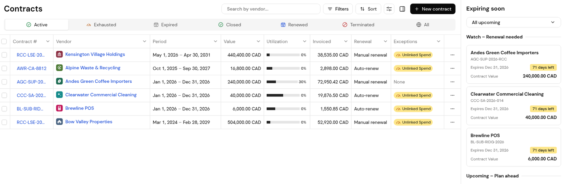Image resolution: width=565 pixels, height=184 pixels.
Task: Open Alpine Waste & Recycling vendor link
Action: pos(93,68)
